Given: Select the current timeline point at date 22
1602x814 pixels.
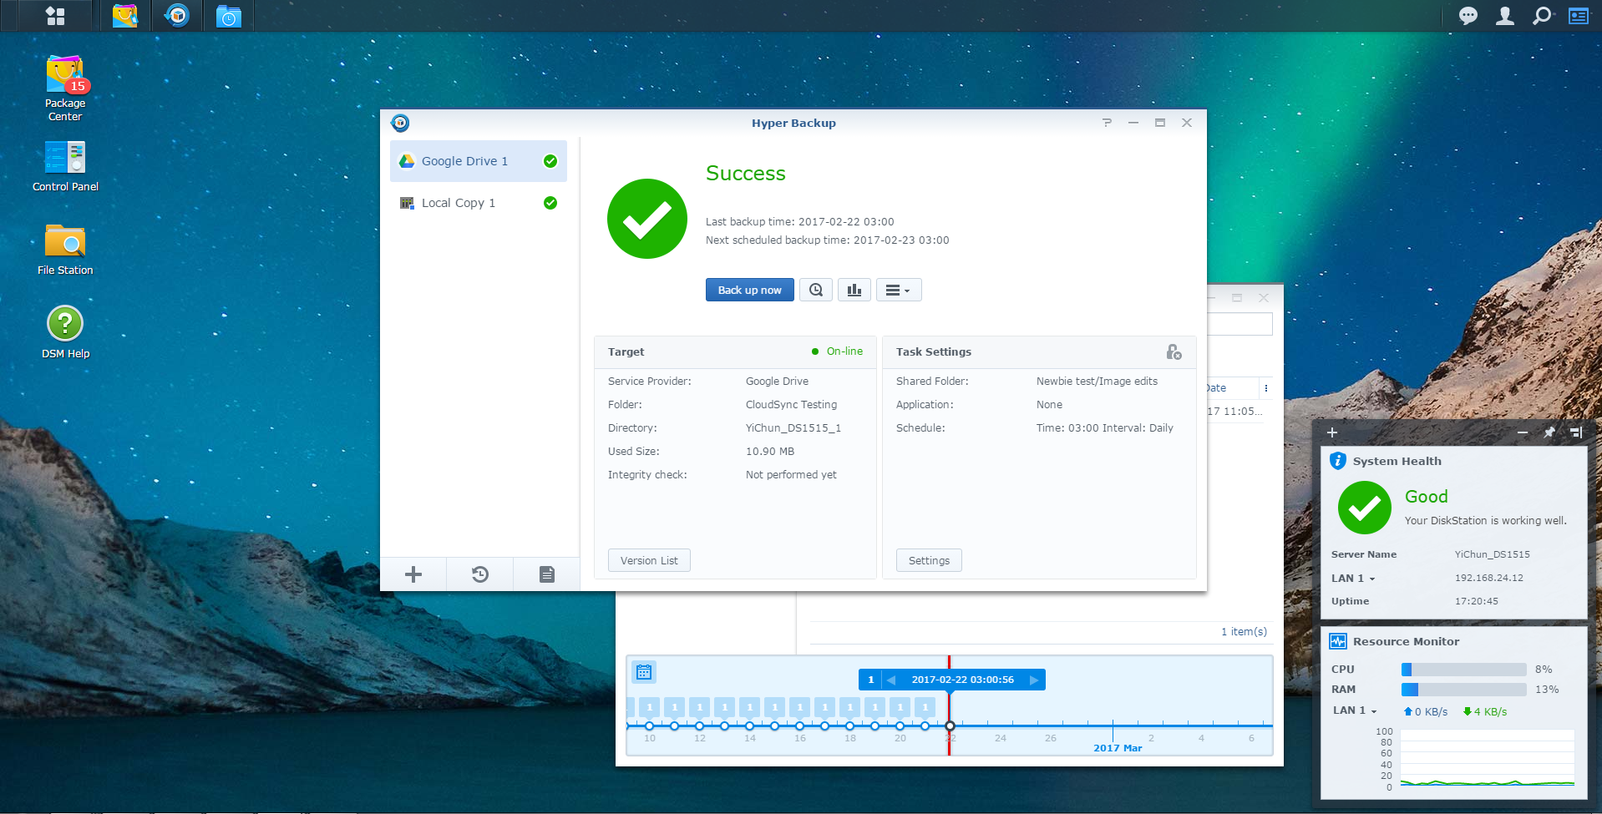Looking at the screenshot, I should point(950,726).
